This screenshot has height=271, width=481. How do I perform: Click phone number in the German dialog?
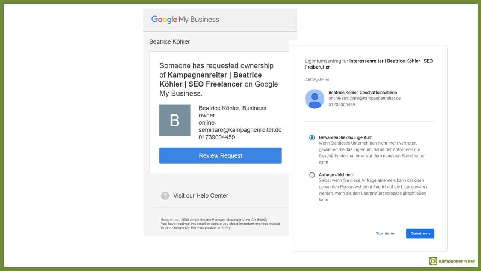(342, 105)
